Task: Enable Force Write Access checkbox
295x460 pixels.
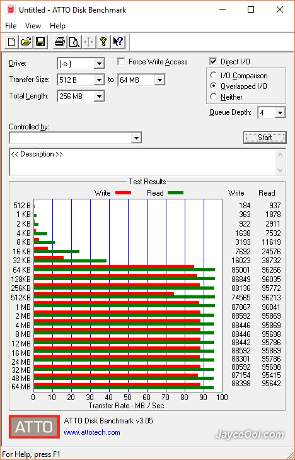Action: pyautogui.click(x=121, y=62)
